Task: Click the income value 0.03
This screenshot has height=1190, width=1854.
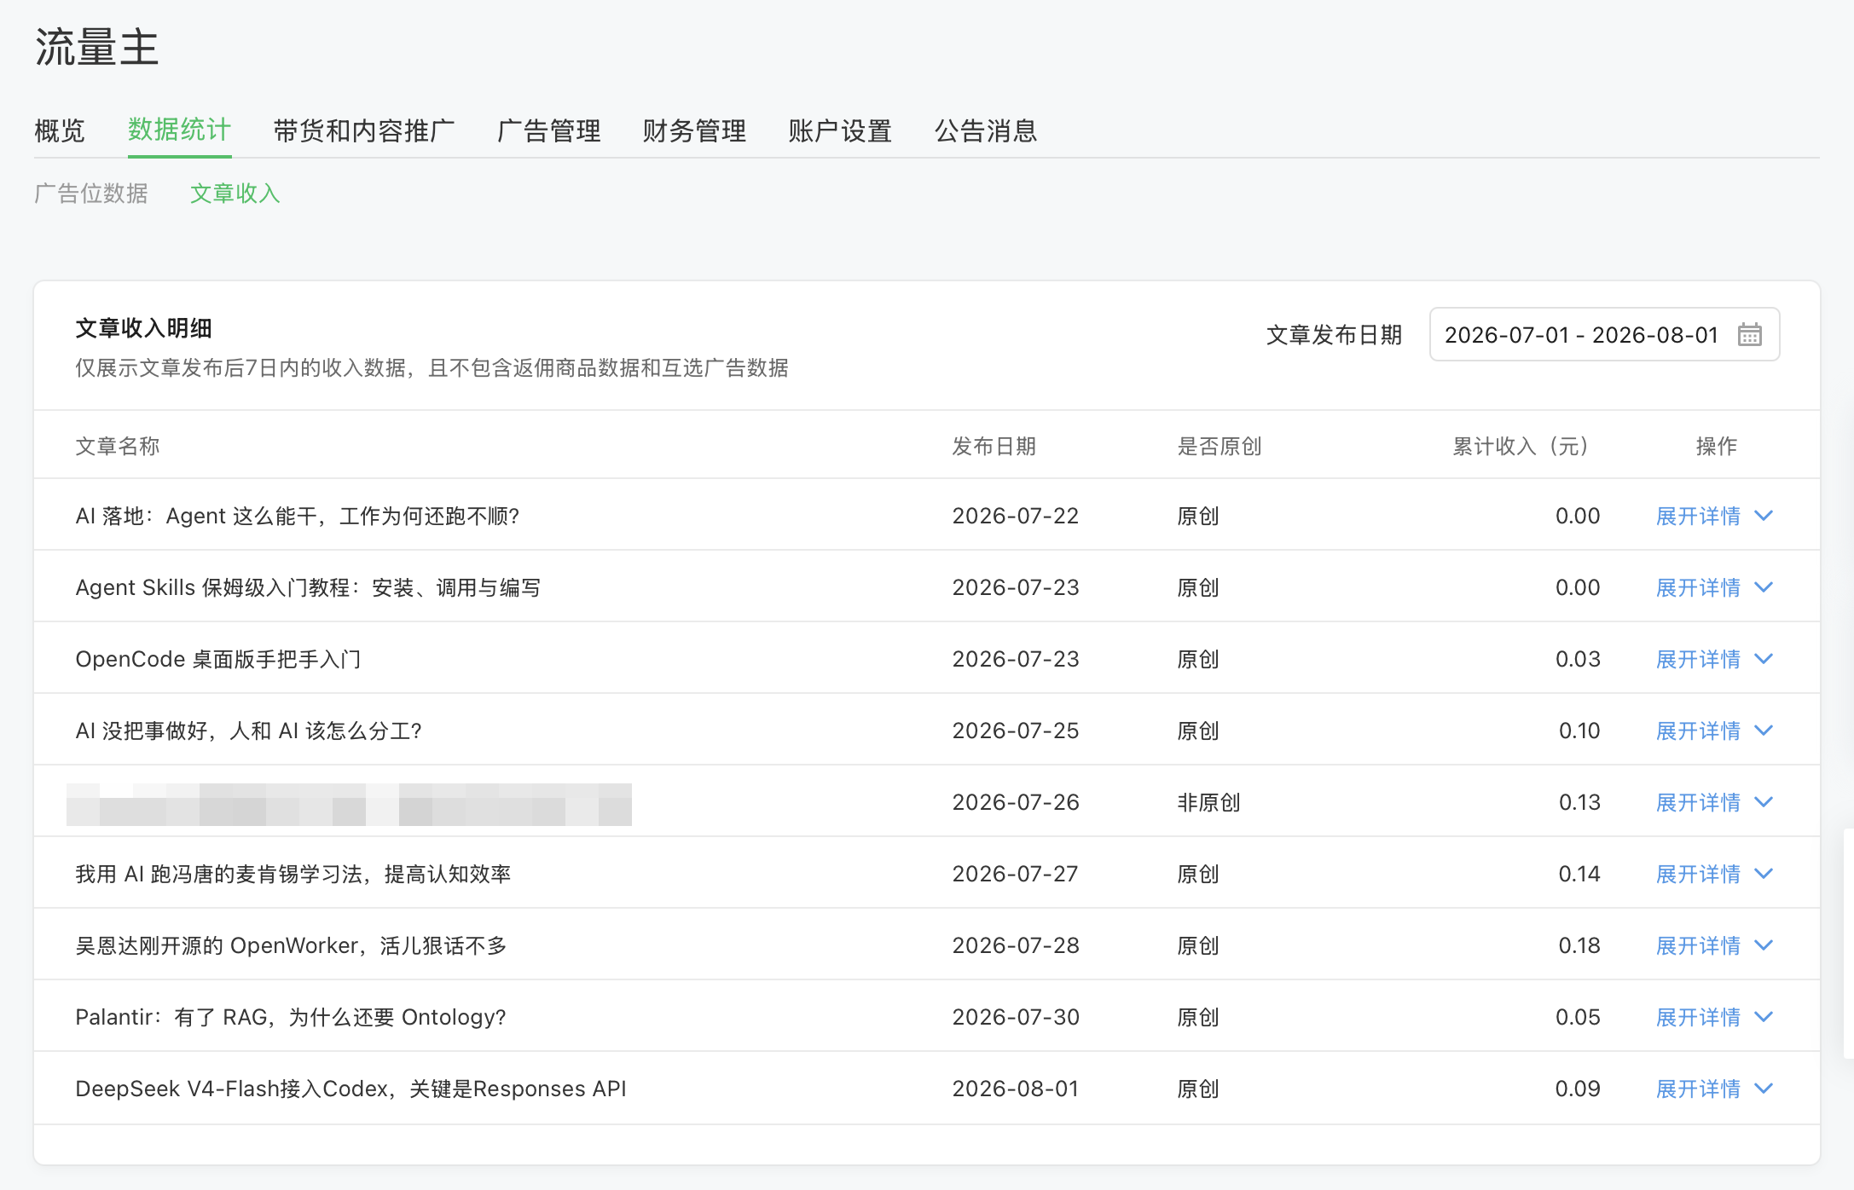Action: pyautogui.click(x=1578, y=659)
